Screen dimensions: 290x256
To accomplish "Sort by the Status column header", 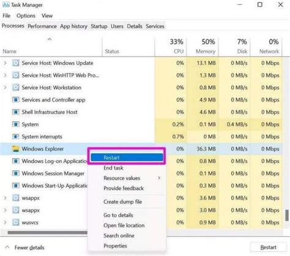I will pyautogui.click(x=128, y=47).
